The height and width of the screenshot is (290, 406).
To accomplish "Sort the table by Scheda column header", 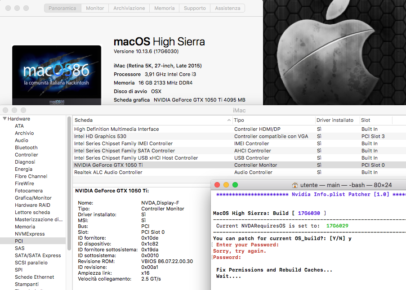I will [x=152, y=120].
